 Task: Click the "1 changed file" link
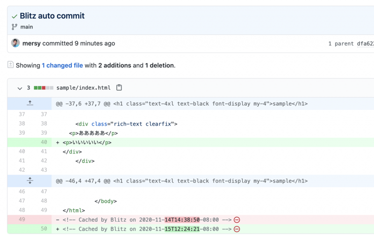tap(62, 66)
